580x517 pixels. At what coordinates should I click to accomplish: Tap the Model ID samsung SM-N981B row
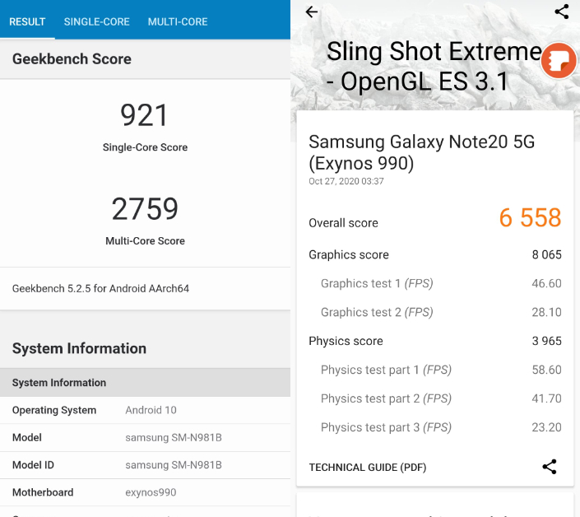point(145,465)
